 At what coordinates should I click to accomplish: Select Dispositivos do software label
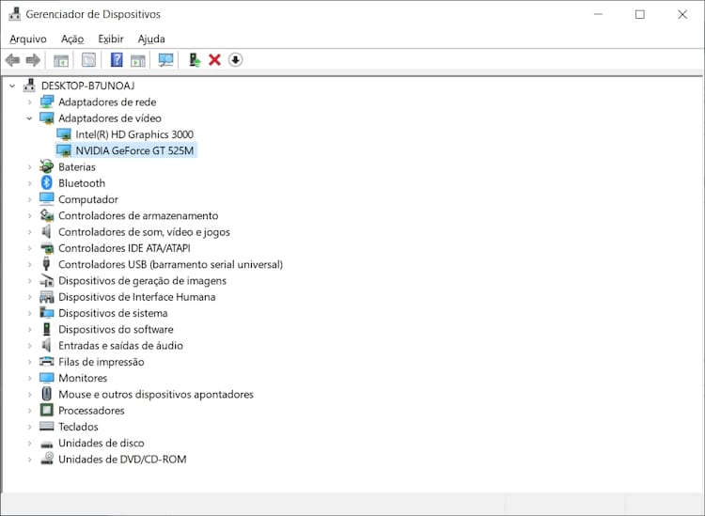coord(116,329)
